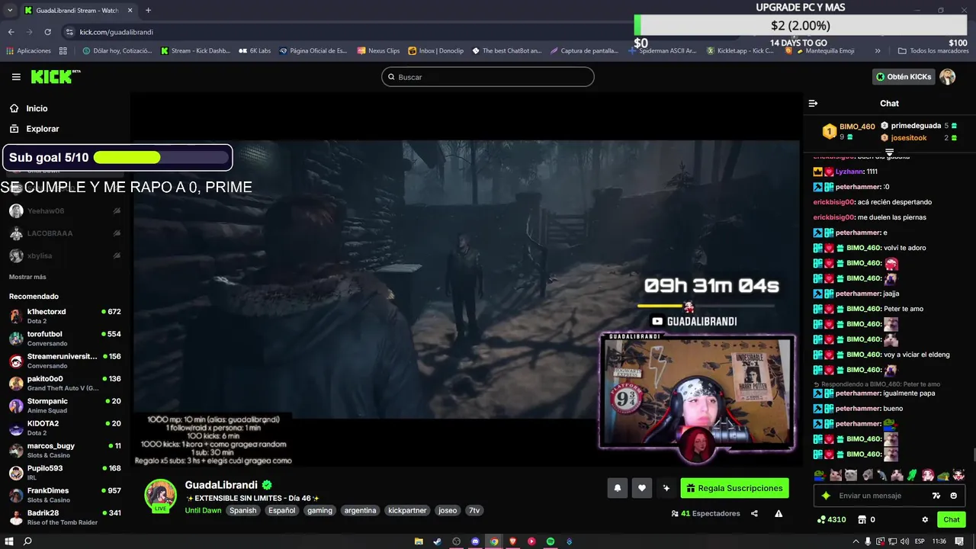Open the Nexus Clips bookmark
Viewport: 976px width, 549px height.
point(378,51)
